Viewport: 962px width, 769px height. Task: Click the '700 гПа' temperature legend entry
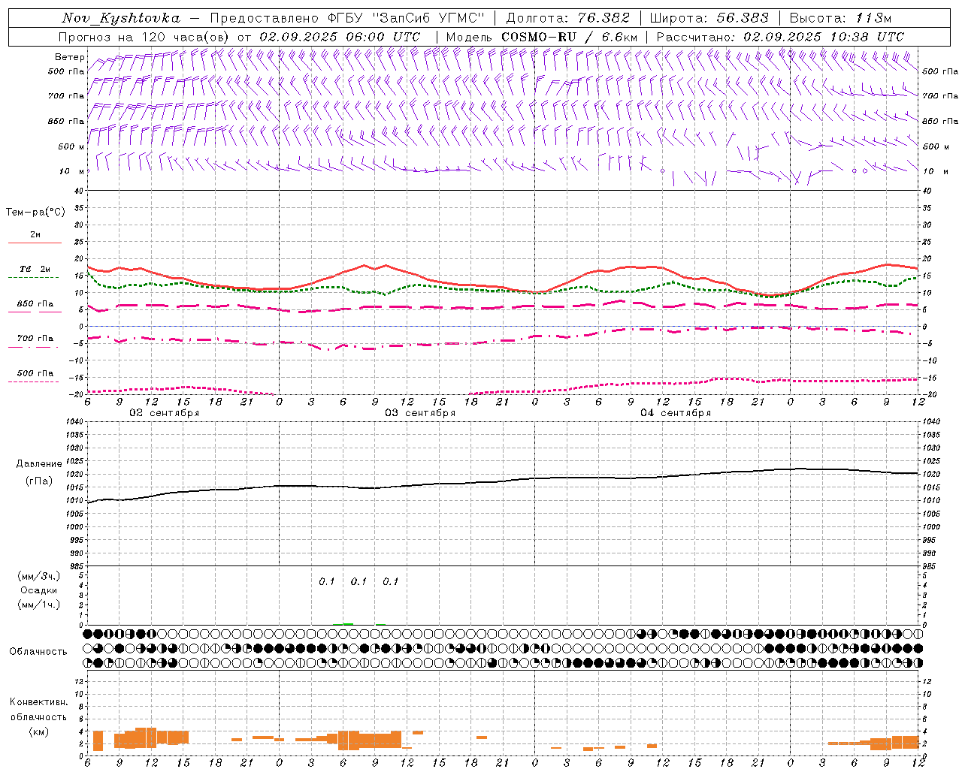pos(35,339)
